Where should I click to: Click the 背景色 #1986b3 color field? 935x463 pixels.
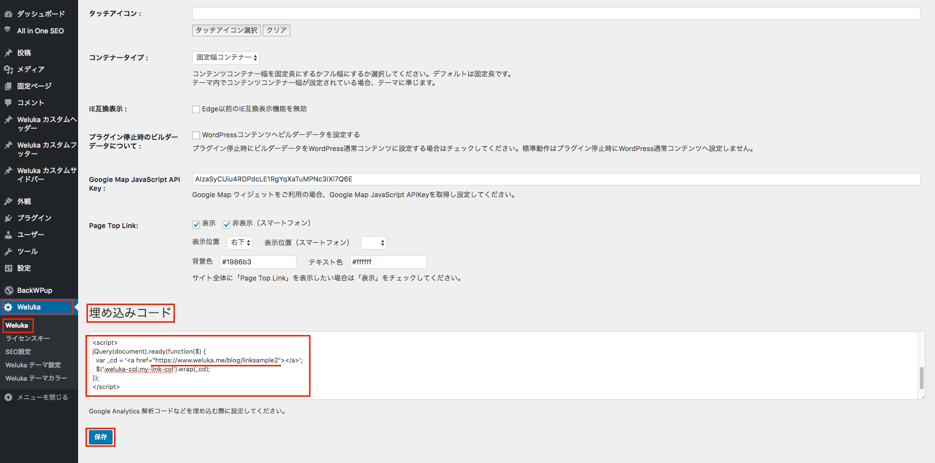pos(258,262)
